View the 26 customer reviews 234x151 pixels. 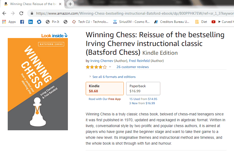[133, 67]
